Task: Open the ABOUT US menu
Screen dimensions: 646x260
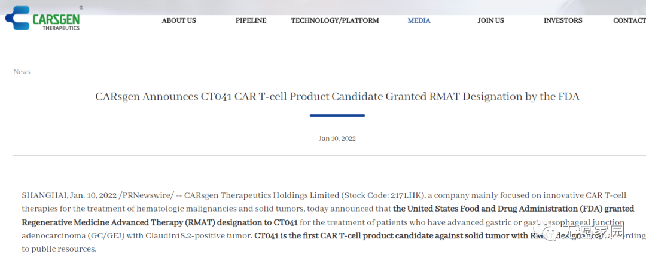Action: (179, 20)
